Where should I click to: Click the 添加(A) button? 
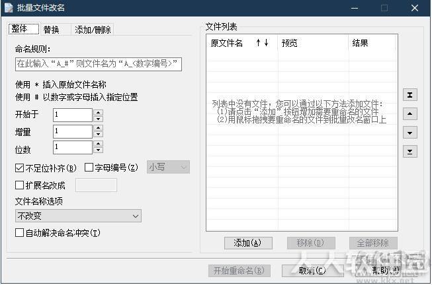pos(248,243)
